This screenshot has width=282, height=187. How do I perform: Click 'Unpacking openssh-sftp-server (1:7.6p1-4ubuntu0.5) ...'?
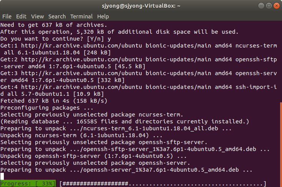[93, 156]
